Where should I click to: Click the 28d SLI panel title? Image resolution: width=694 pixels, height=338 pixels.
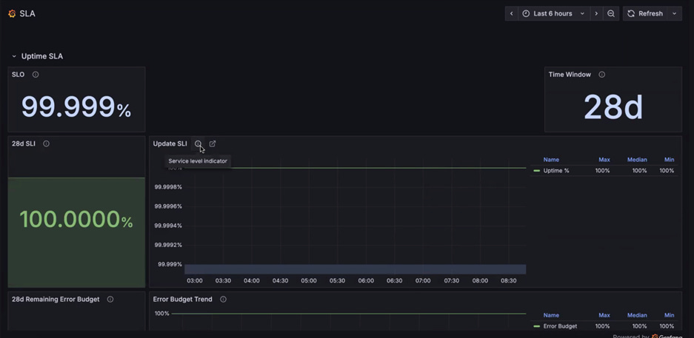[x=24, y=143]
